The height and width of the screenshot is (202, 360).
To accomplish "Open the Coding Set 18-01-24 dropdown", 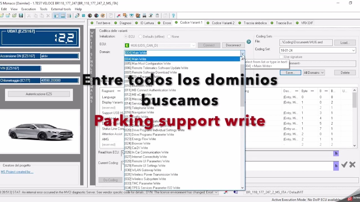I will (x=354, y=50).
